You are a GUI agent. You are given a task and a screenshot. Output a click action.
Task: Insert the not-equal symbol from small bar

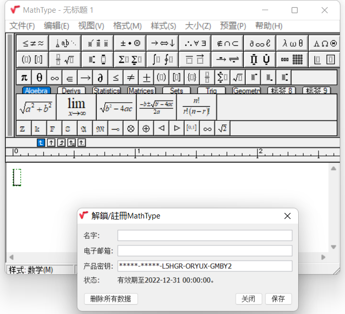tap(131, 77)
